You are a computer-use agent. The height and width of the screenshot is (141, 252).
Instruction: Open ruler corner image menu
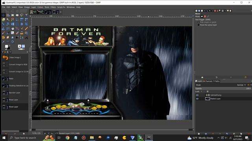click(31, 16)
